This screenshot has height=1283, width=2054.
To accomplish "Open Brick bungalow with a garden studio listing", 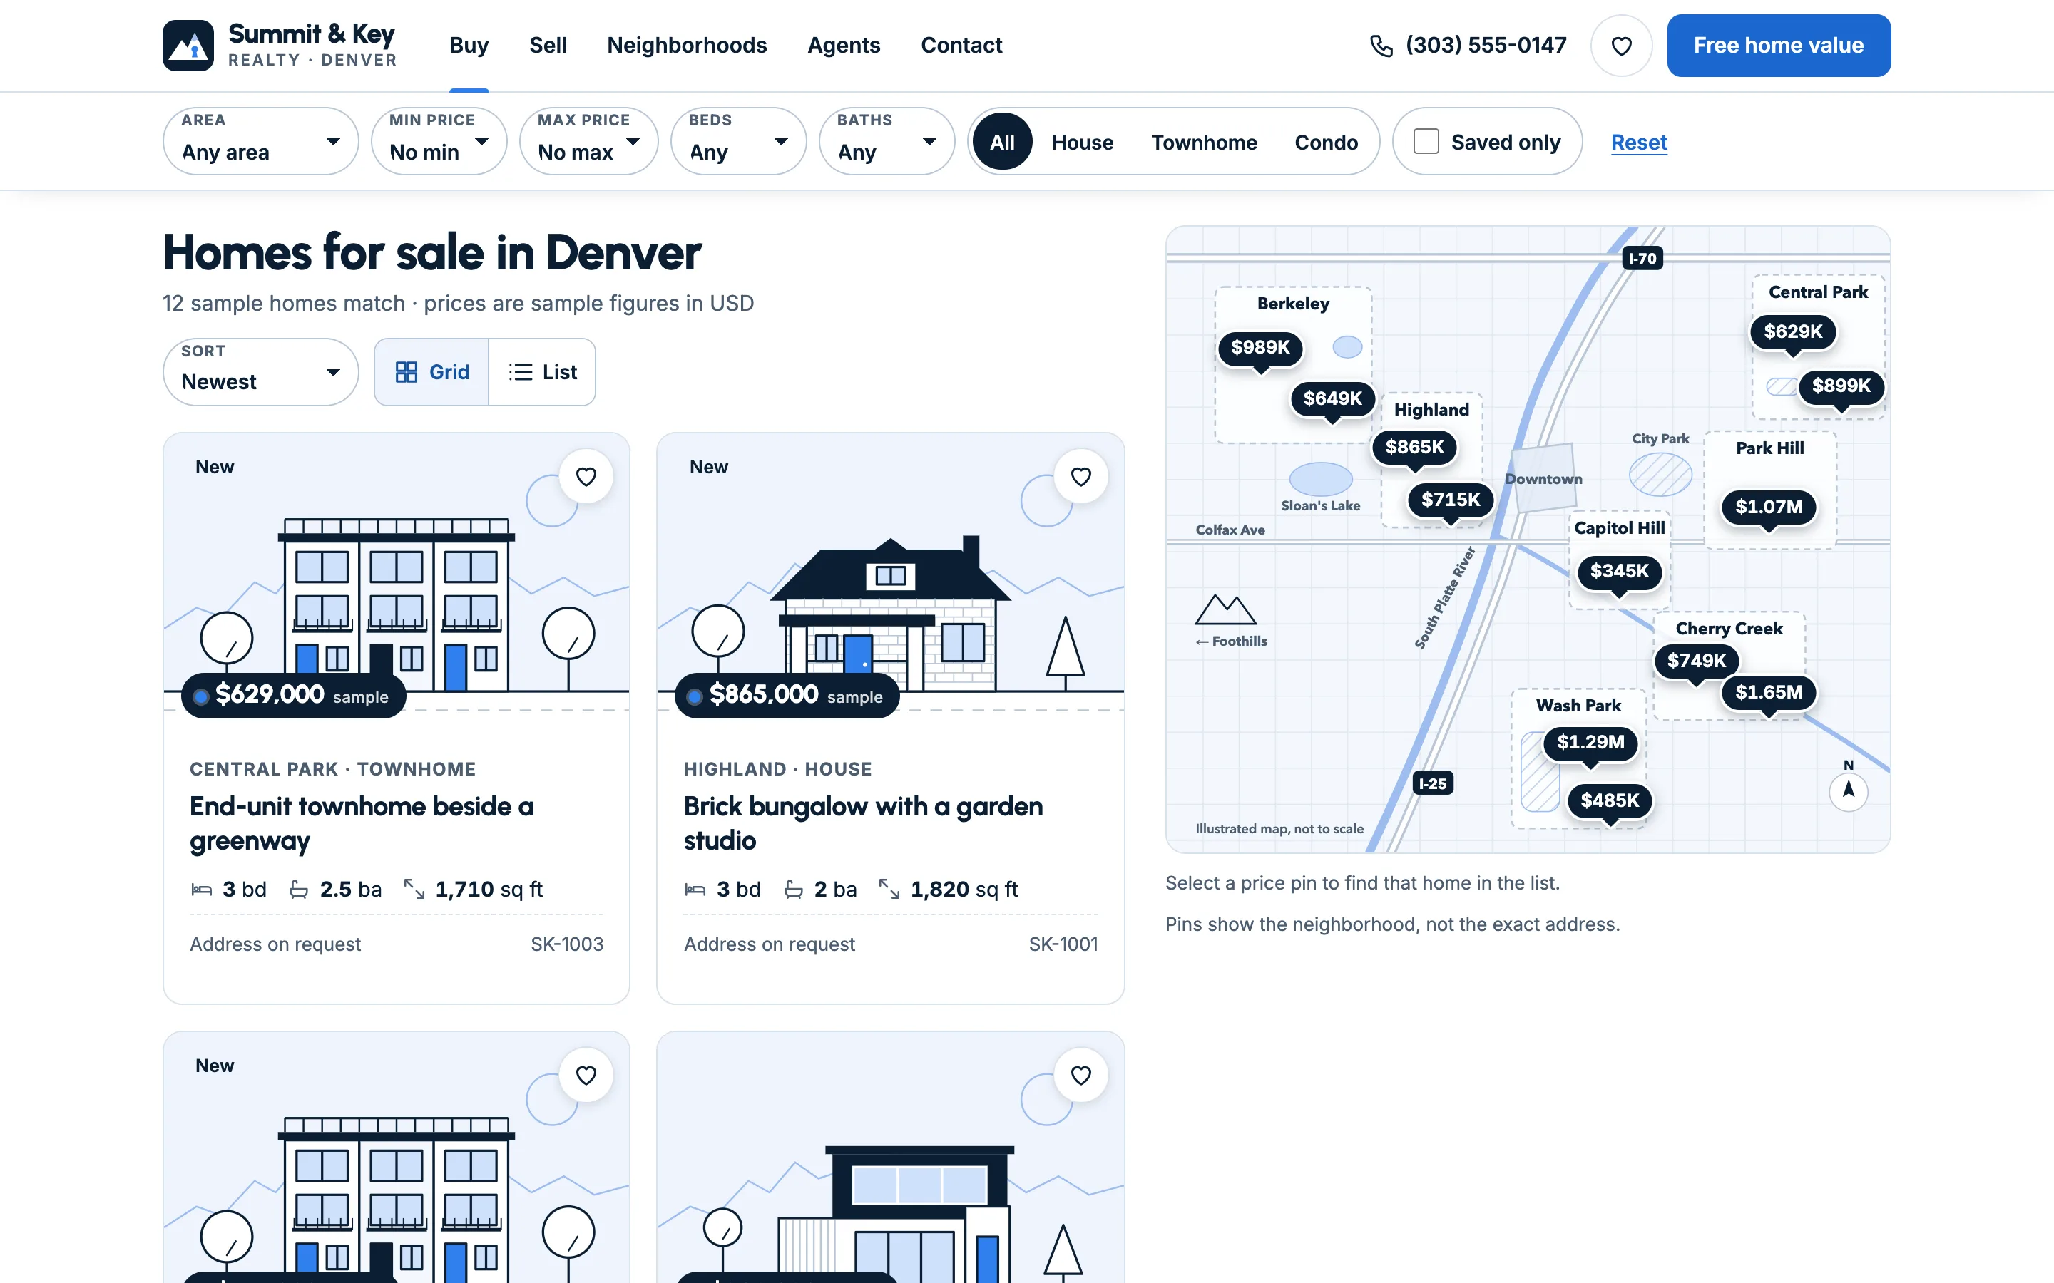I will 863,823.
